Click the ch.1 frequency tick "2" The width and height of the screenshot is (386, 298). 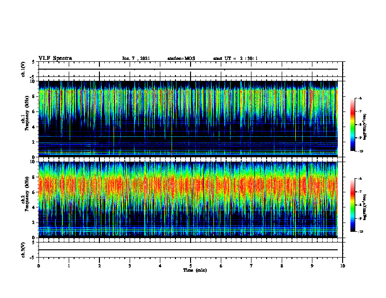click(34, 142)
